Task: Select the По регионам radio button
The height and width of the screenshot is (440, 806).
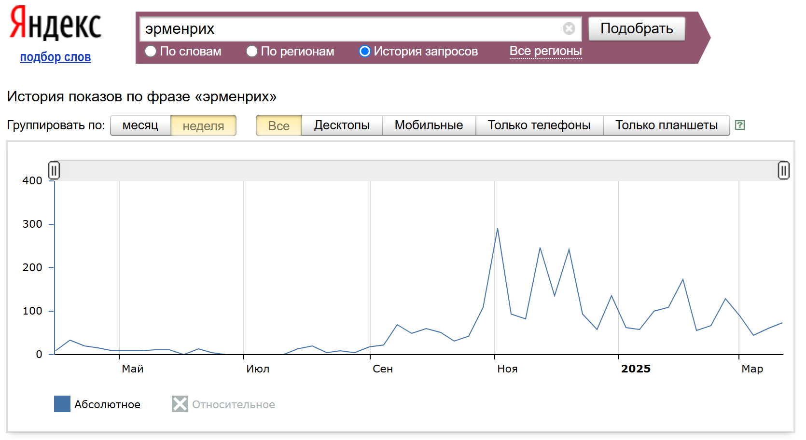Action: point(251,51)
